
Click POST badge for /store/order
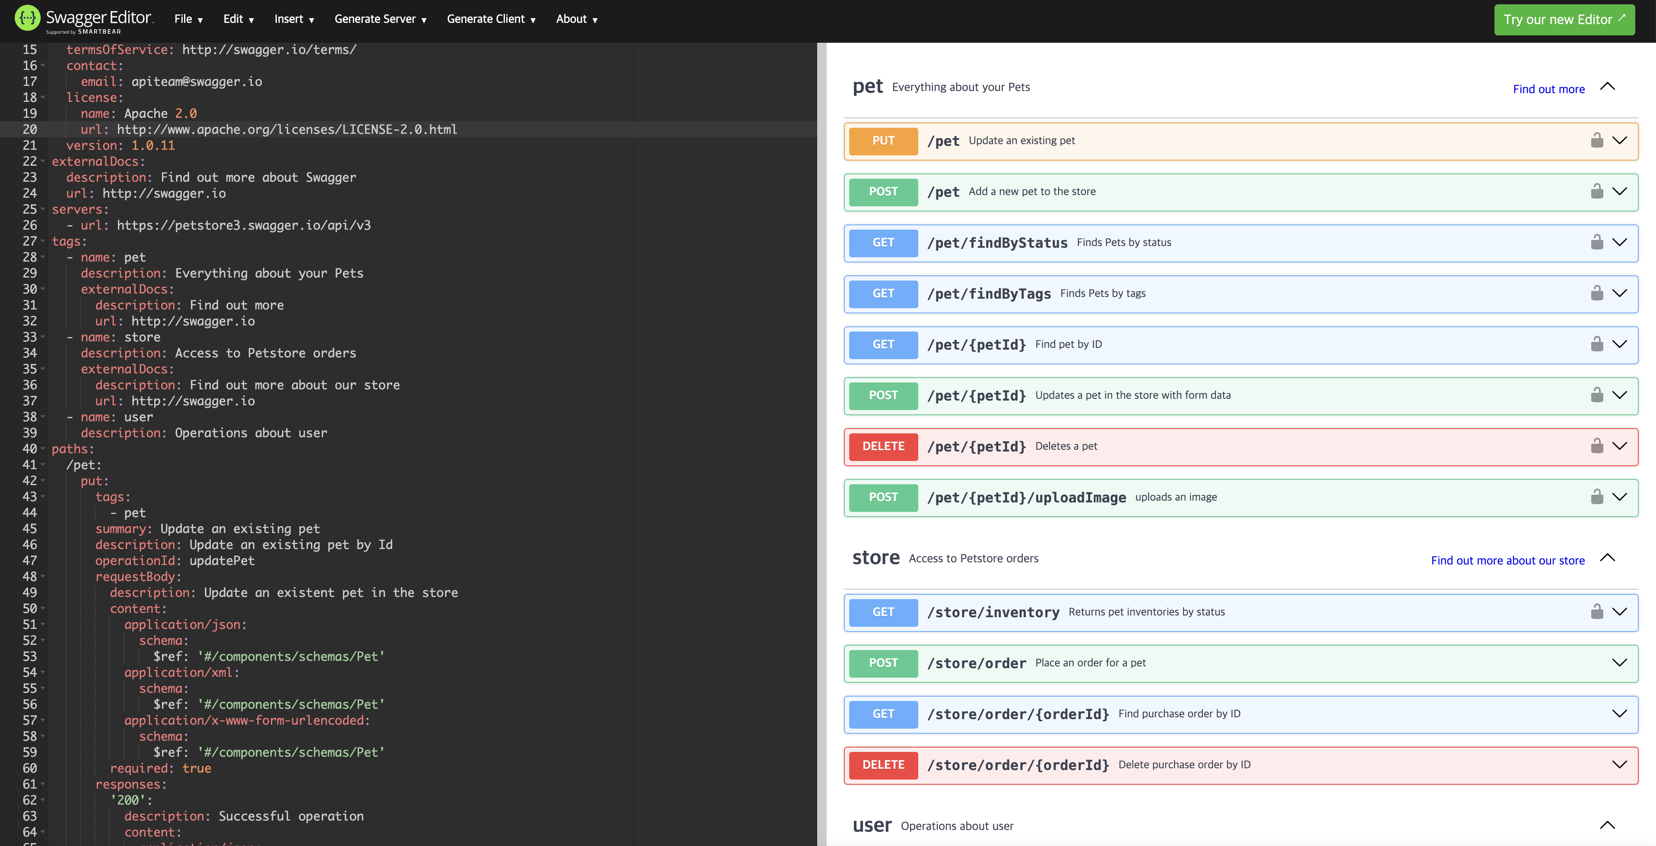click(883, 663)
